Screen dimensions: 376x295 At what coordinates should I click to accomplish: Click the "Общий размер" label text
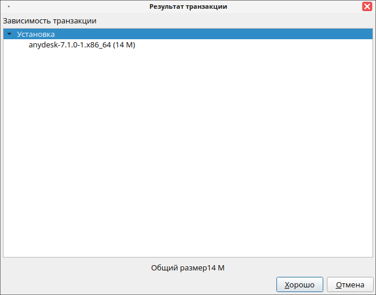178,268
